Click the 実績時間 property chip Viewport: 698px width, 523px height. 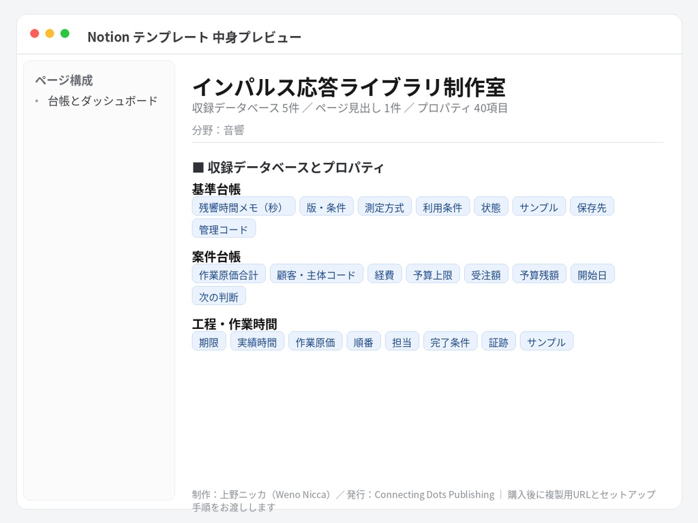pyautogui.click(x=257, y=342)
